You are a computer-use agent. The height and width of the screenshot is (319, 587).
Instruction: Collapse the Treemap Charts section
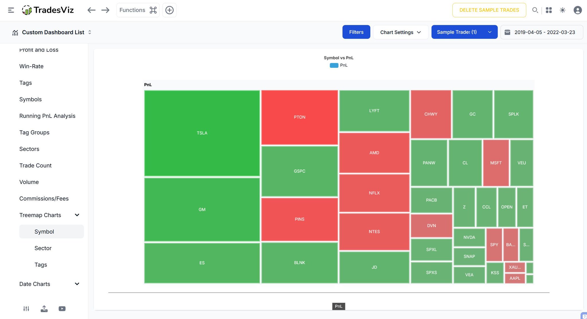[77, 215]
